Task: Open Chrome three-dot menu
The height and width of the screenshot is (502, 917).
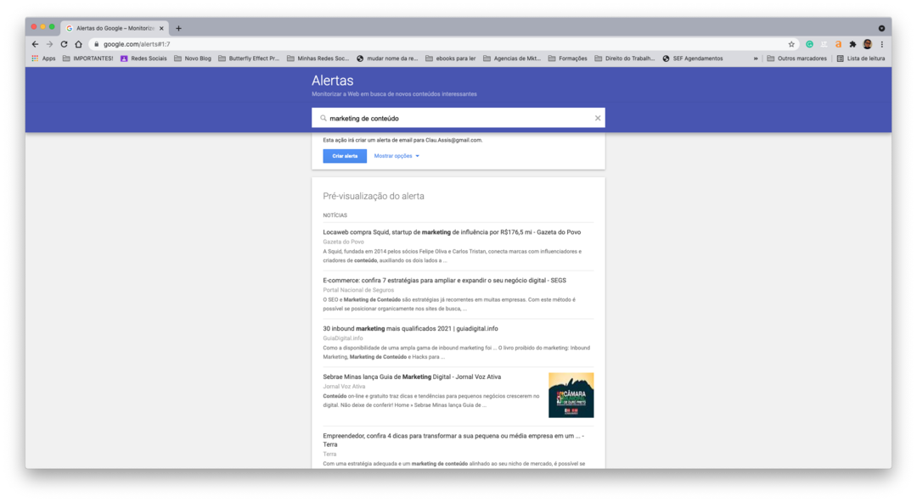Action: point(882,44)
